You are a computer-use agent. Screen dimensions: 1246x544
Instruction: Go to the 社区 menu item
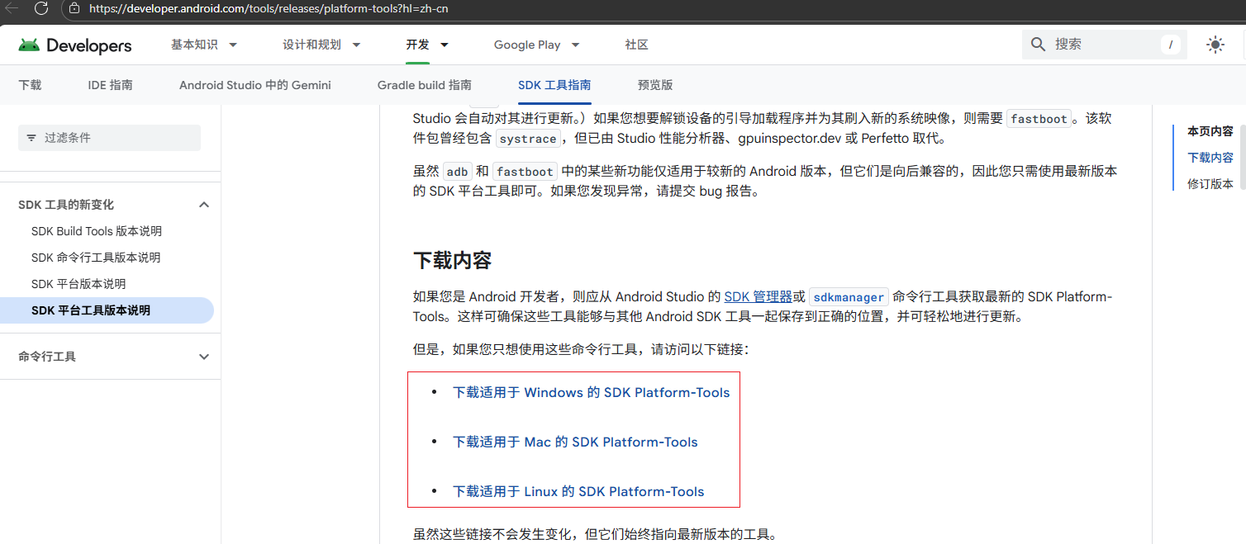coord(636,45)
